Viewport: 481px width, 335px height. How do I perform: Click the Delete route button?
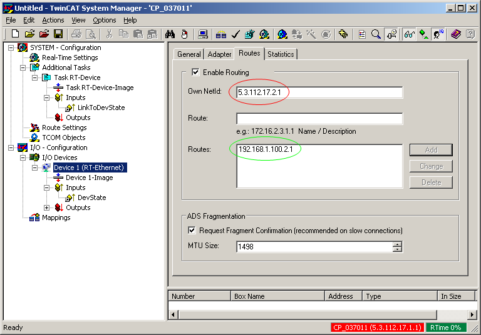click(431, 182)
